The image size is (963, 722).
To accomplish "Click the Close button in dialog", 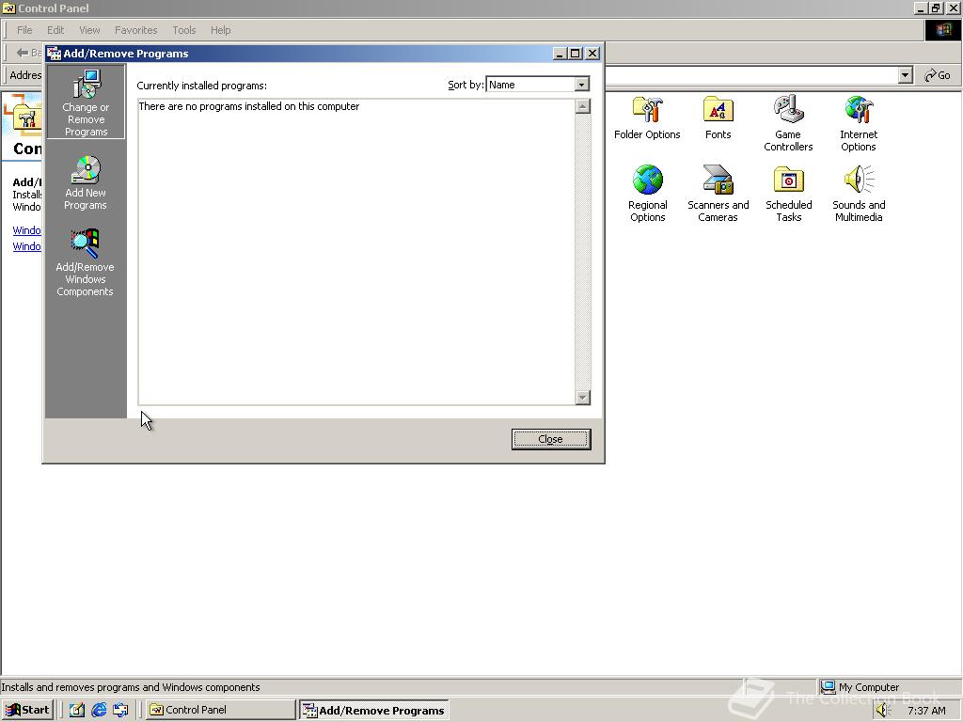I will coord(551,439).
